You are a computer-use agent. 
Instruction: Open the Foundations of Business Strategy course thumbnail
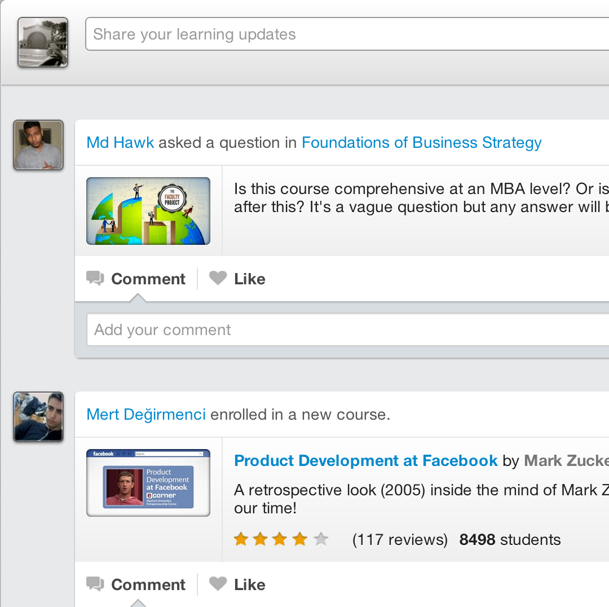coord(148,211)
